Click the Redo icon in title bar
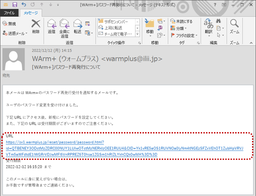The width and height of the screenshot is (256, 196). [x=33, y=4]
